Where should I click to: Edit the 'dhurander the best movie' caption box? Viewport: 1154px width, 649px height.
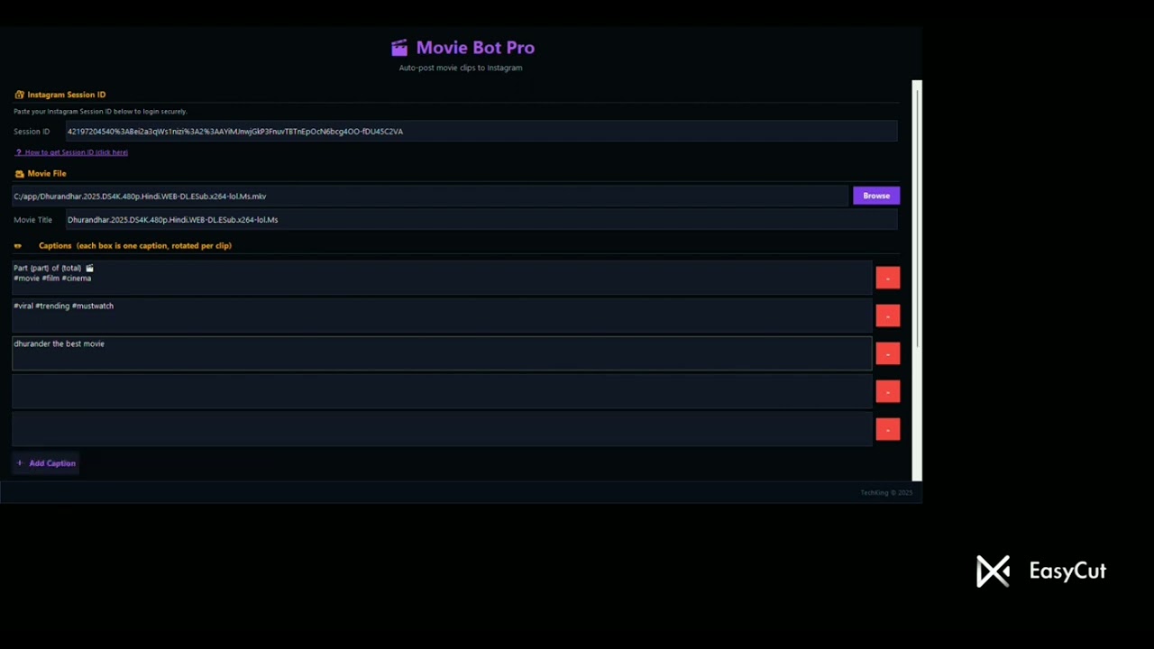(442, 354)
